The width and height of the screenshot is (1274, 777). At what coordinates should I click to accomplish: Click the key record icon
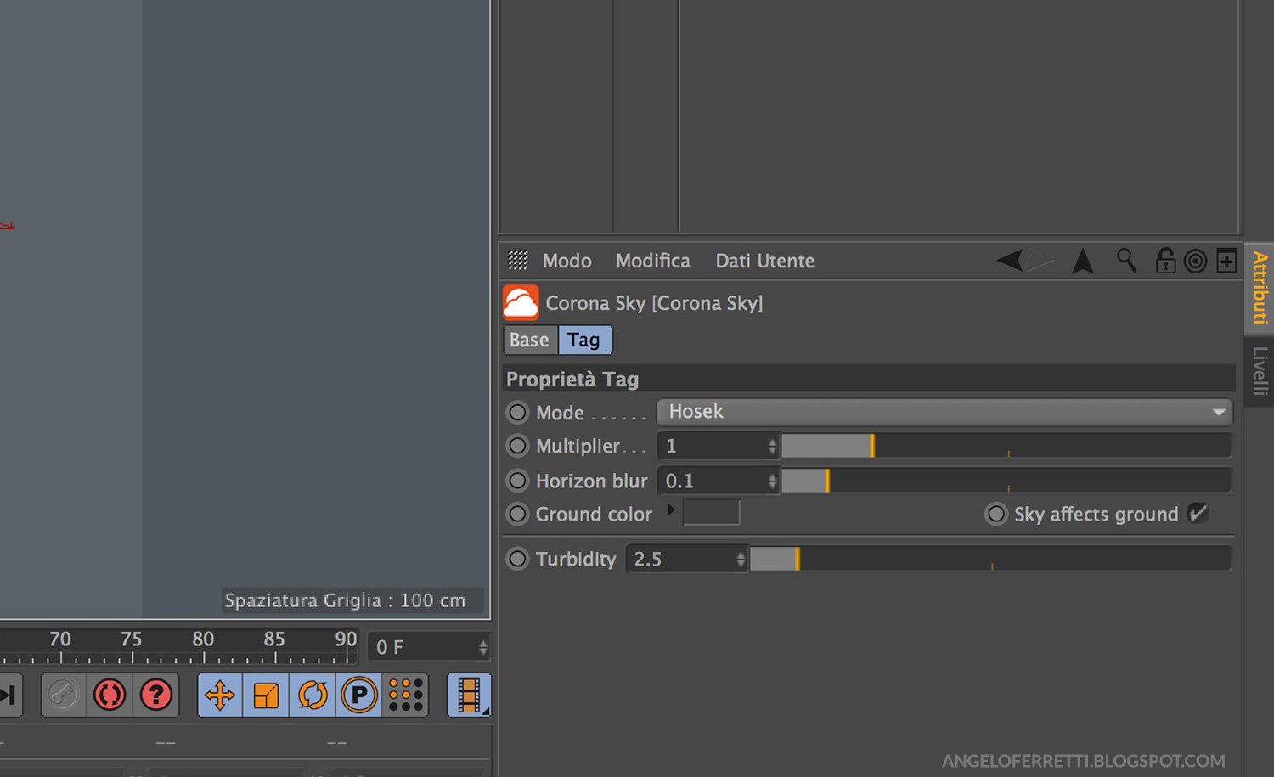(x=63, y=695)
